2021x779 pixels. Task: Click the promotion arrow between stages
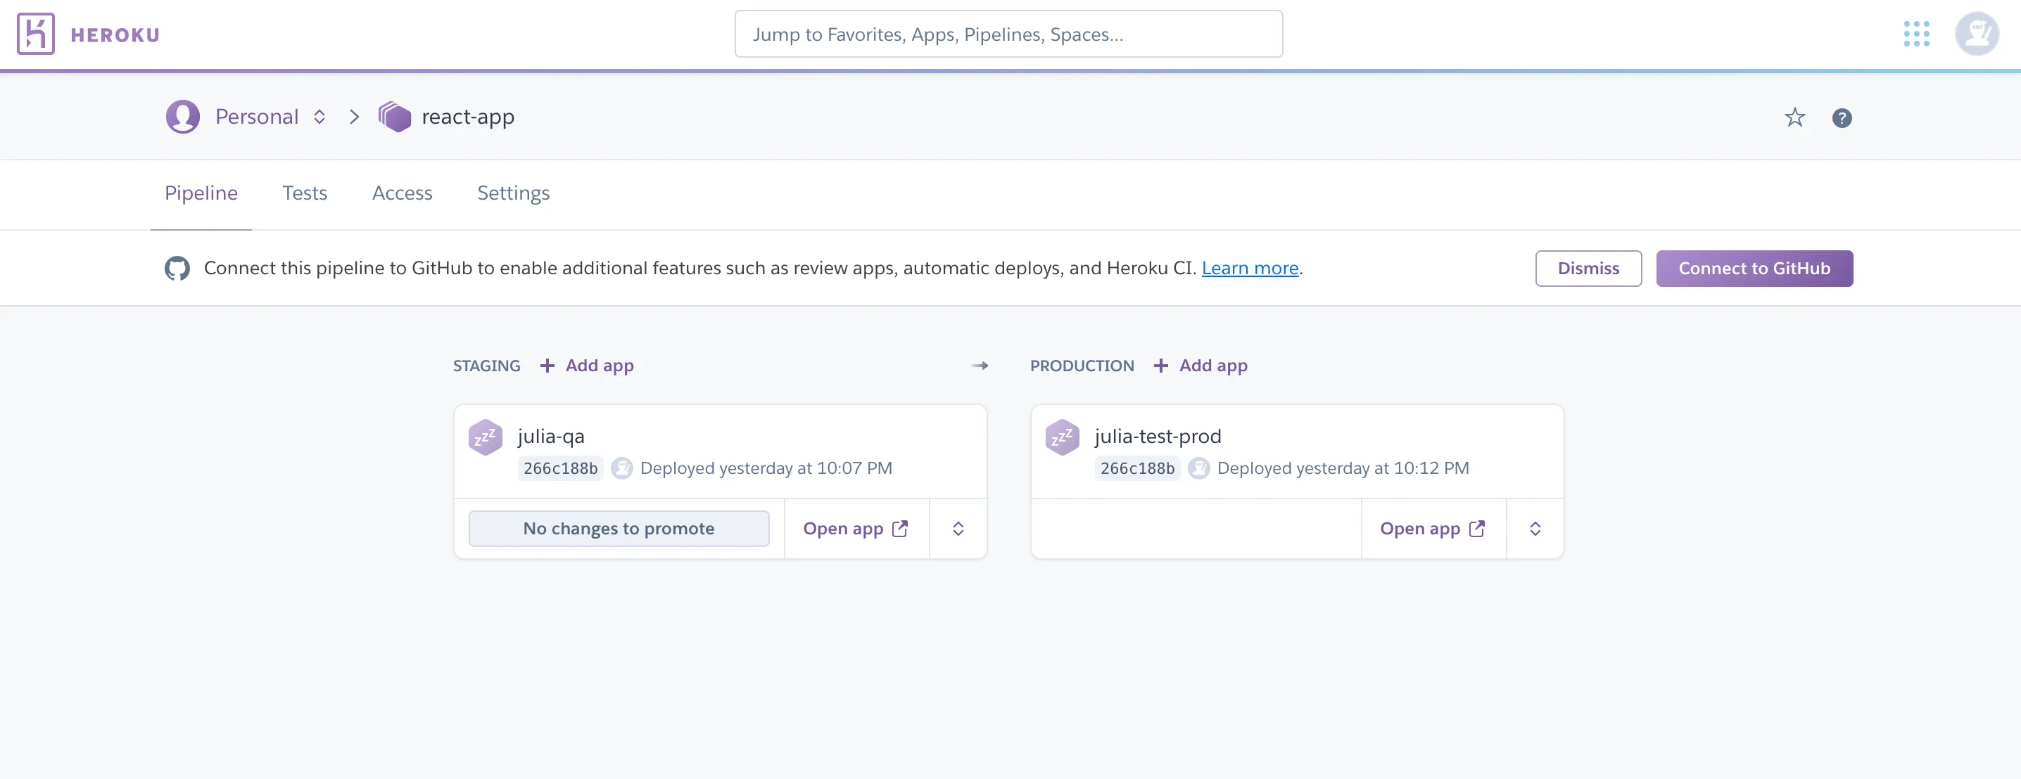pyautogui.click(x=980, y=365)
